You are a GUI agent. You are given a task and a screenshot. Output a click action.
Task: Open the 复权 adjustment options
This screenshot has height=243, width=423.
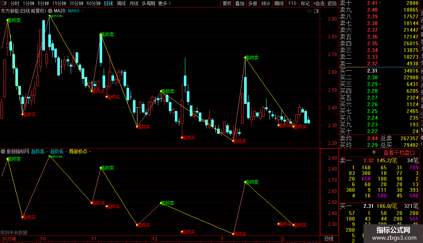227,3
